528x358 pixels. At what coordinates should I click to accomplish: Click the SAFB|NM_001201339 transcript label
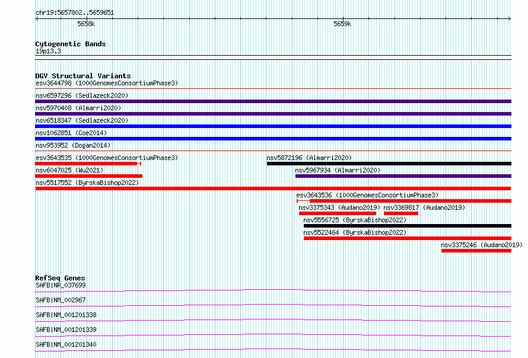coord(66,330)
